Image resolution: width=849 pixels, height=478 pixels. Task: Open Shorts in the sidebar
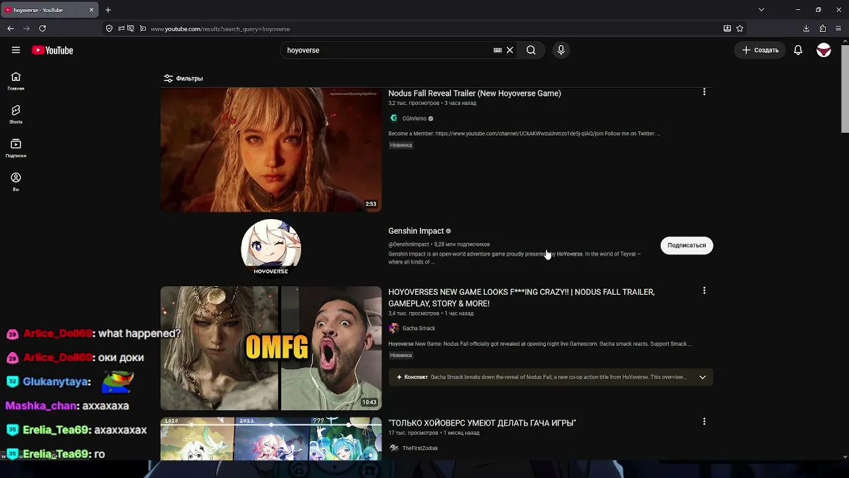(16, 115)
